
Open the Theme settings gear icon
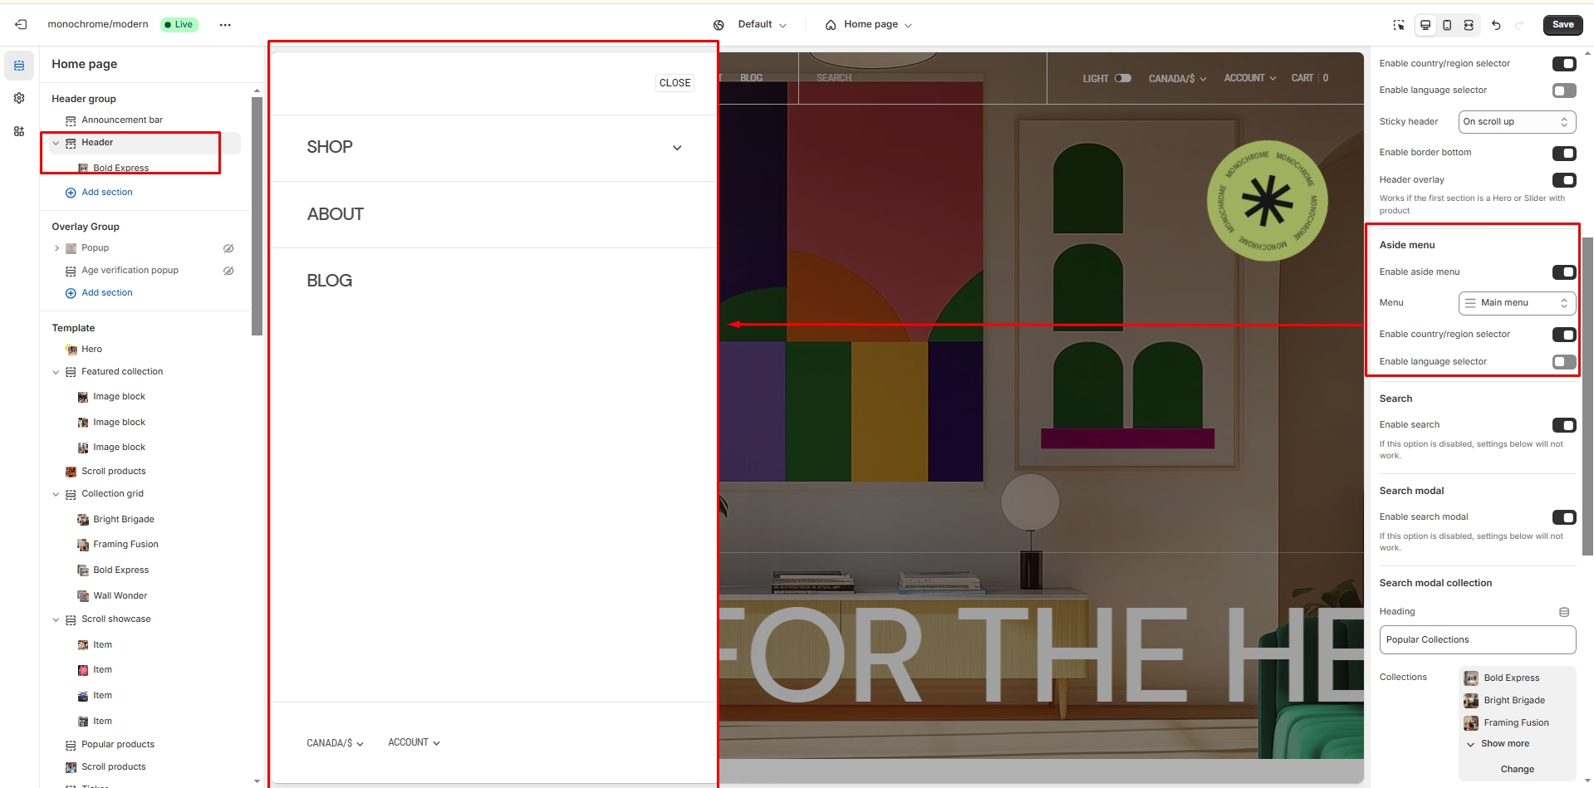click(19, 98)
